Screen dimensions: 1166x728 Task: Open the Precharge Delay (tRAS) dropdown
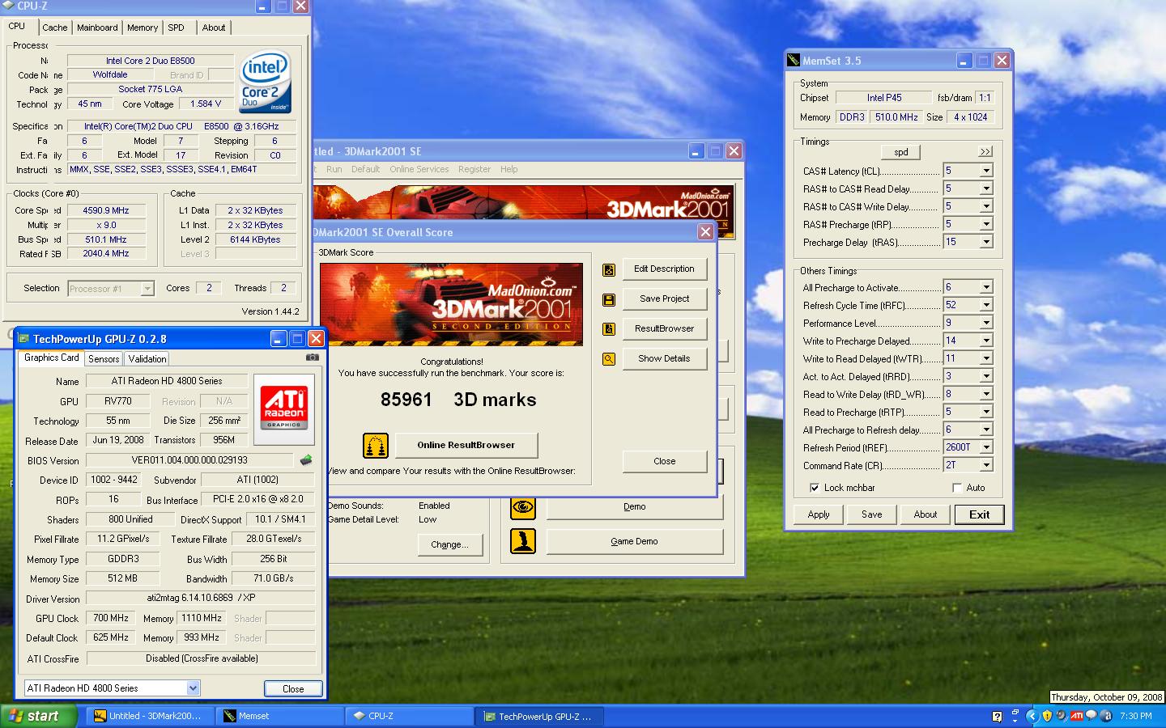pyautogui.click(x=986, y=242)
